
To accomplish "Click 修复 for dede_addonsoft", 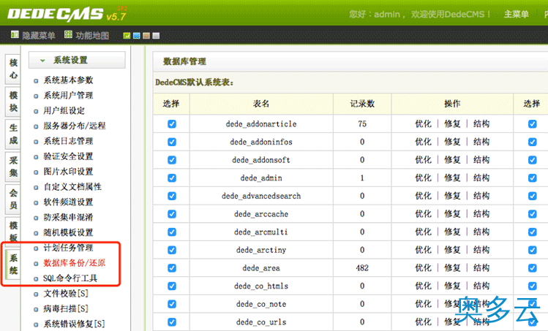I will pyautogui.click(x=452, y=159).
